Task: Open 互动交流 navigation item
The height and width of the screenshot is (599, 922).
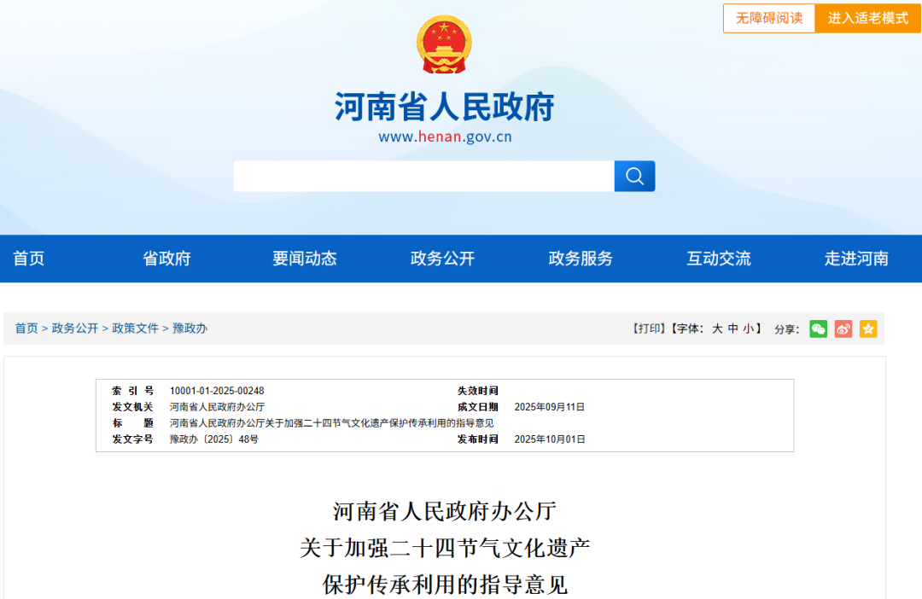Action: (x=719, y=259)
